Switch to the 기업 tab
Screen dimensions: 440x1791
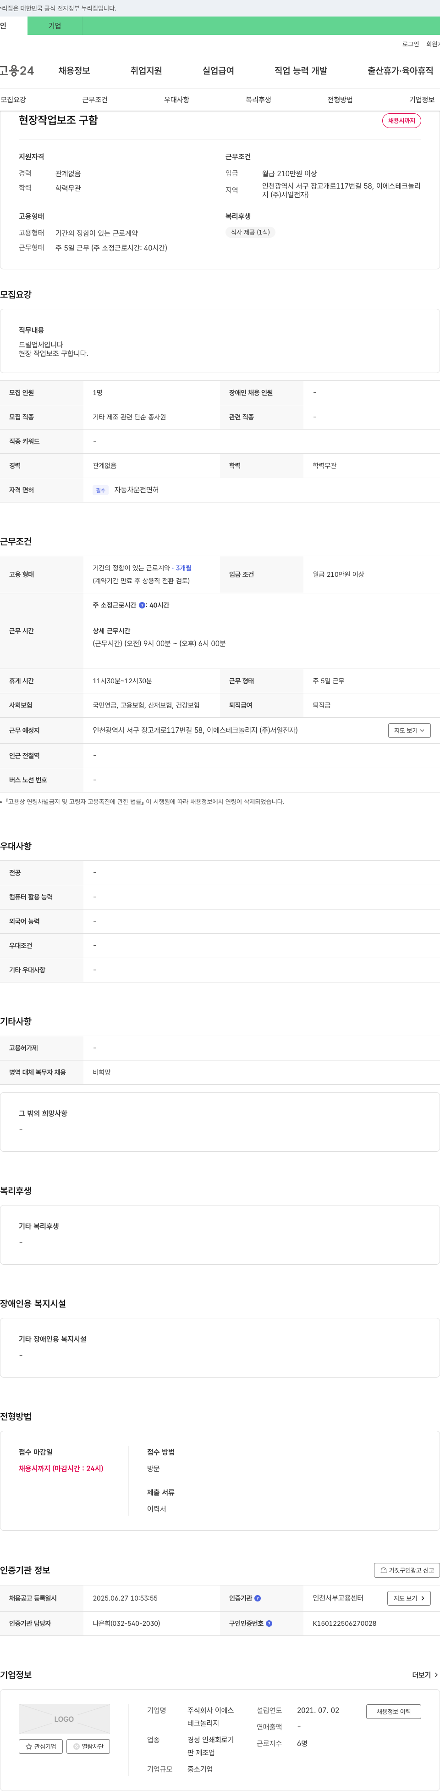pos(55,26)
